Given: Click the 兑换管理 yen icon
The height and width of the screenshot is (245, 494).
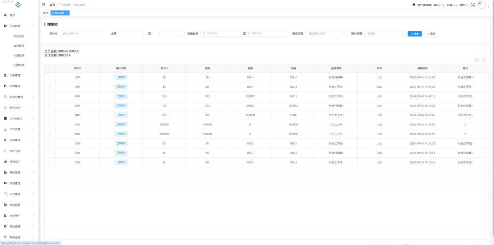Looking at the screenshot, I should [5, 140].
